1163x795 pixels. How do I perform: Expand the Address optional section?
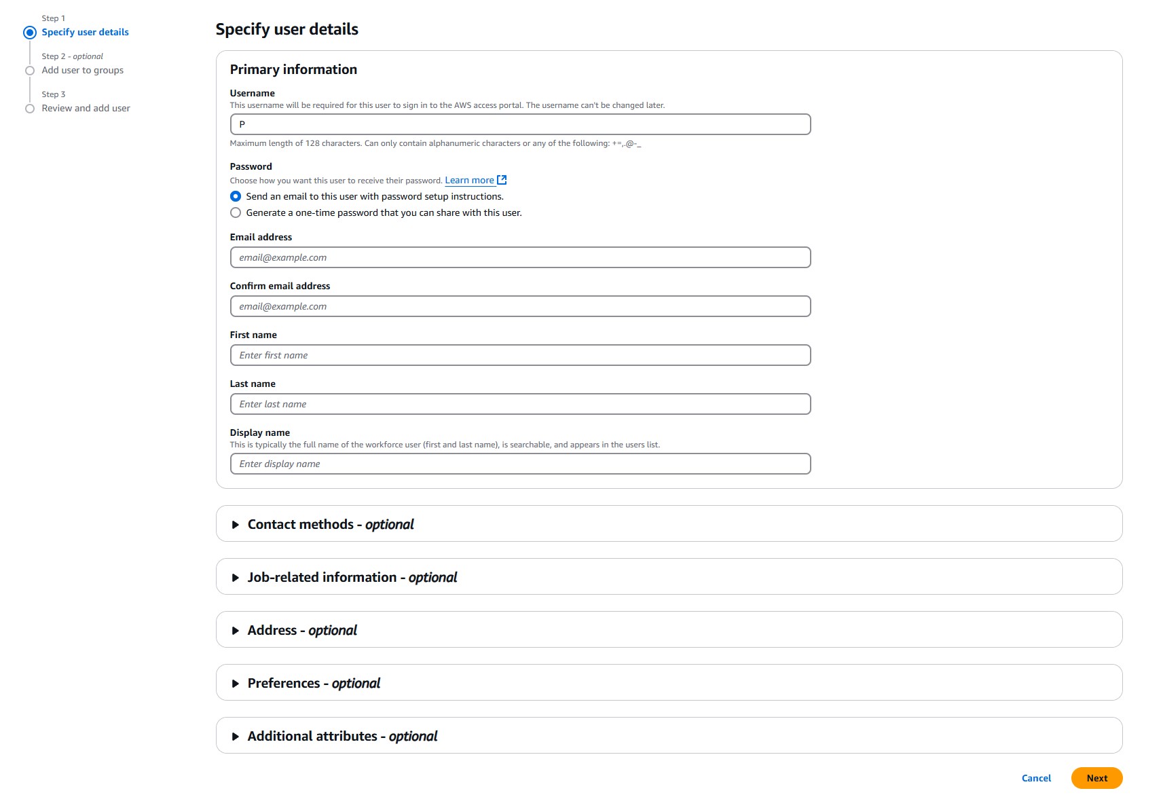(x=236, y=631)
